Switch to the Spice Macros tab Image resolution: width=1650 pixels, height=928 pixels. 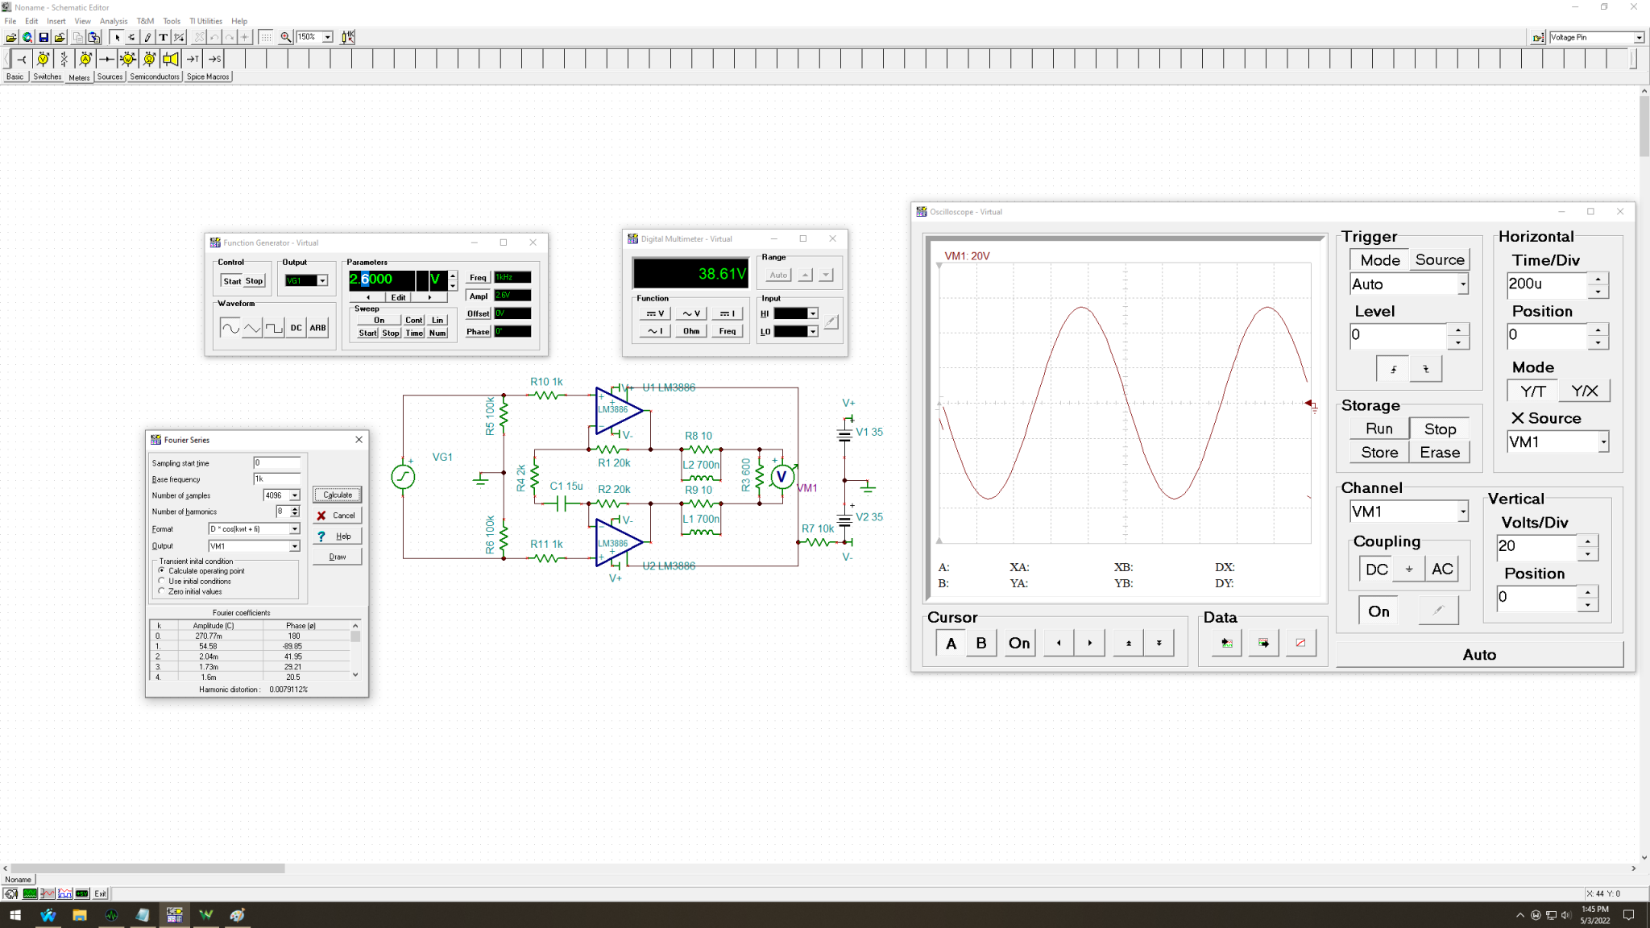click(x=208, y=77)
